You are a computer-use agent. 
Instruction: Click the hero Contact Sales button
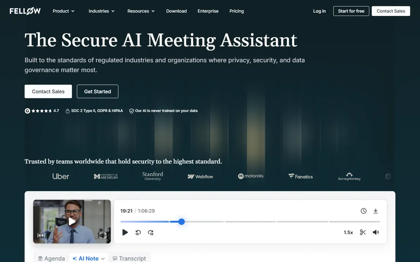[48, 91]
